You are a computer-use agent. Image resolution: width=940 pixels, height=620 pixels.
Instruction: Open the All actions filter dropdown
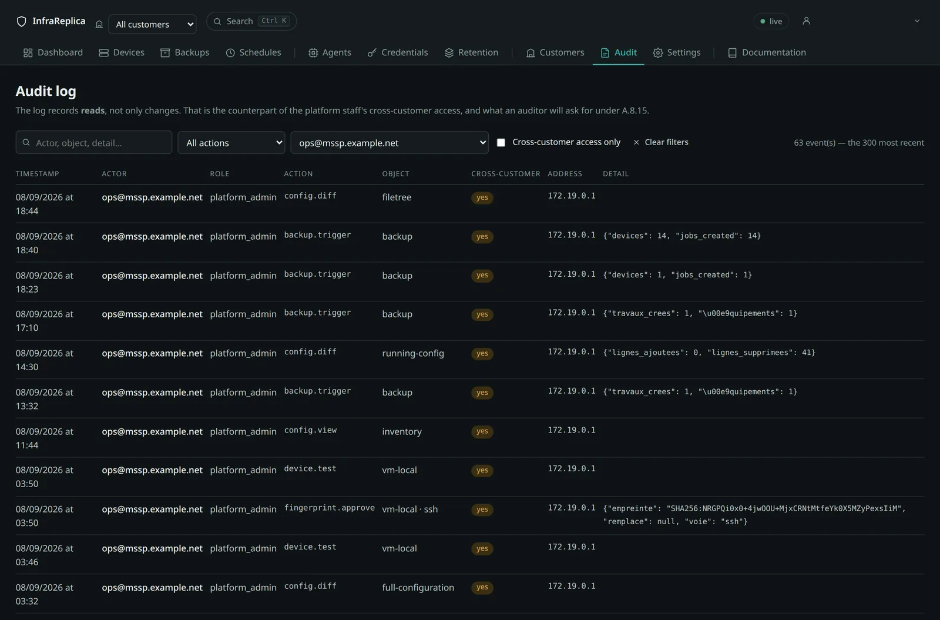pyautogui.click(x=231, y=143)
